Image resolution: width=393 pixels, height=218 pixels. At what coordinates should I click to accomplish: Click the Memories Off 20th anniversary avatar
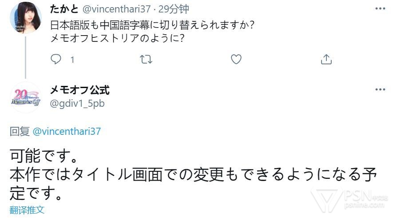tap(25, 97)
